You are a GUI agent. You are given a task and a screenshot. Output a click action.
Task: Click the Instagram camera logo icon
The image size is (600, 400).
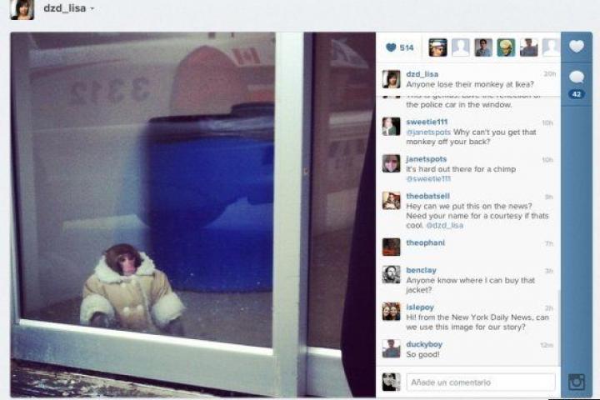point(577,382)
